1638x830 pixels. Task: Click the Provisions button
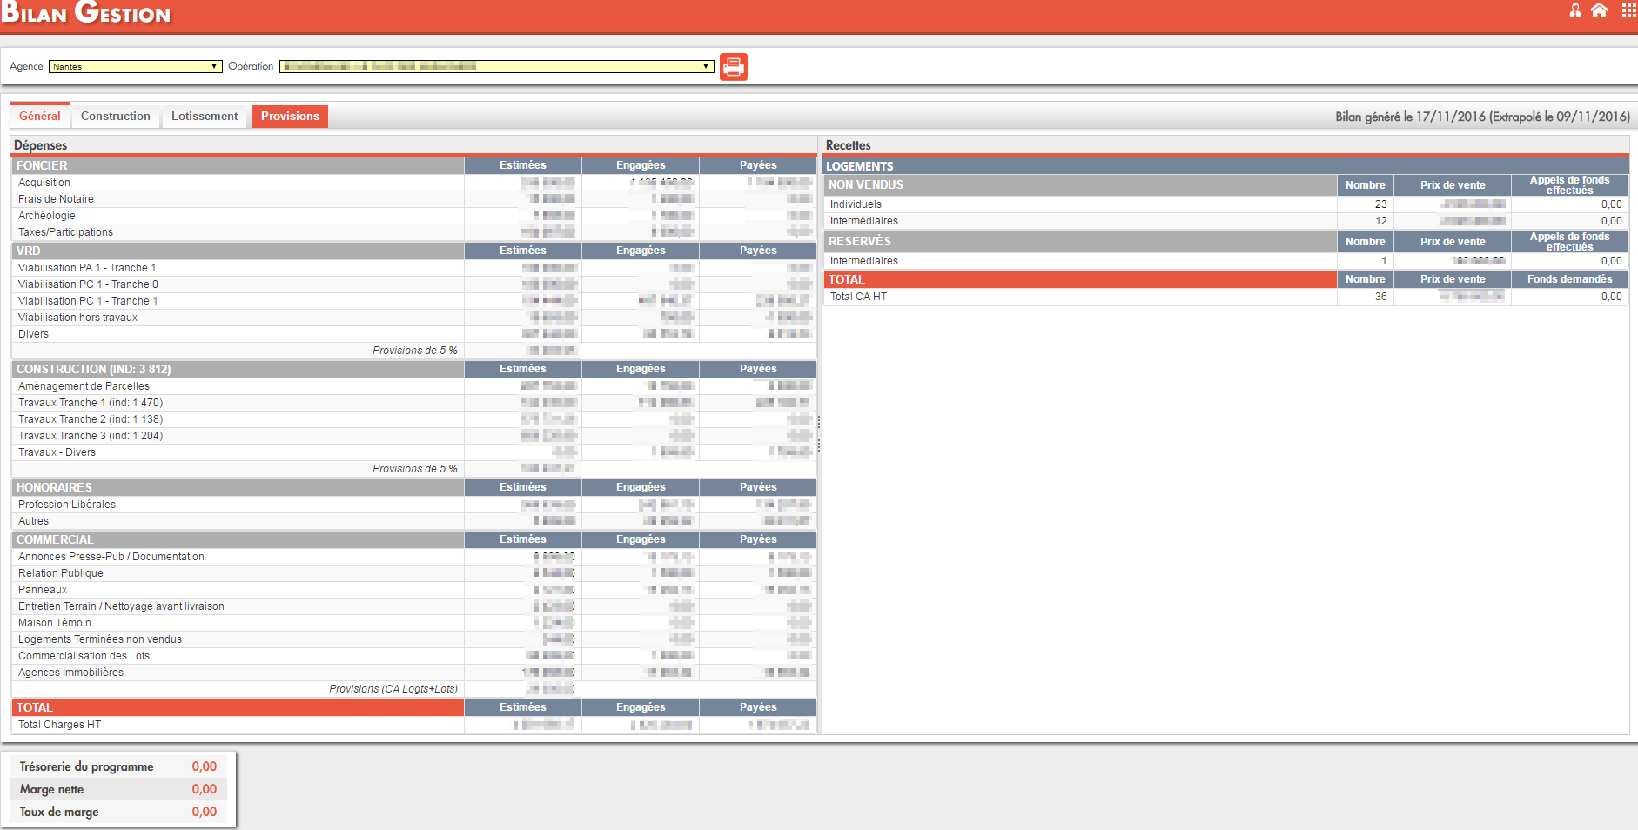[x=290, y=117]
